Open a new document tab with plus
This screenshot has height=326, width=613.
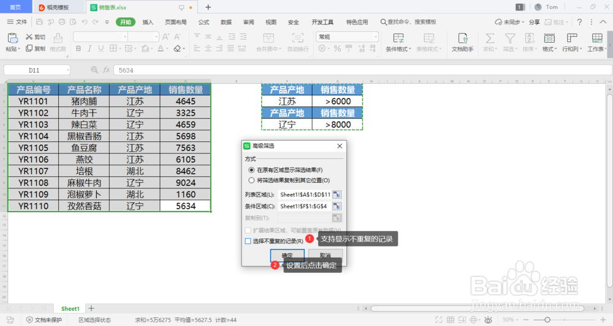click(208, 7)
